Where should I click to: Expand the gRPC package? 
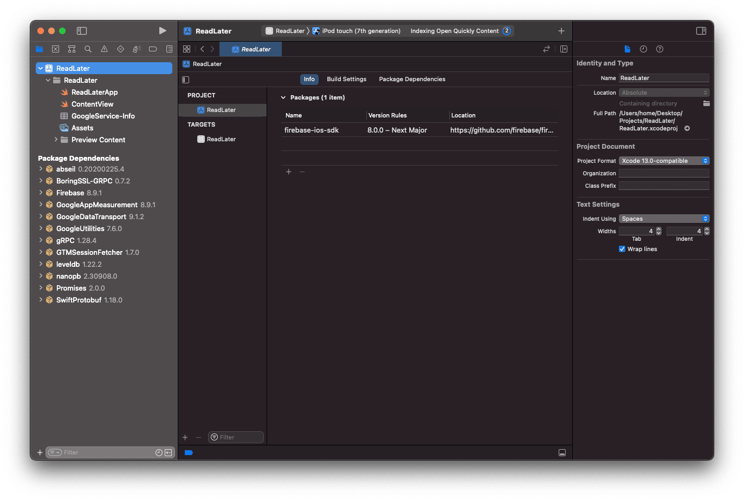point(41,241)
